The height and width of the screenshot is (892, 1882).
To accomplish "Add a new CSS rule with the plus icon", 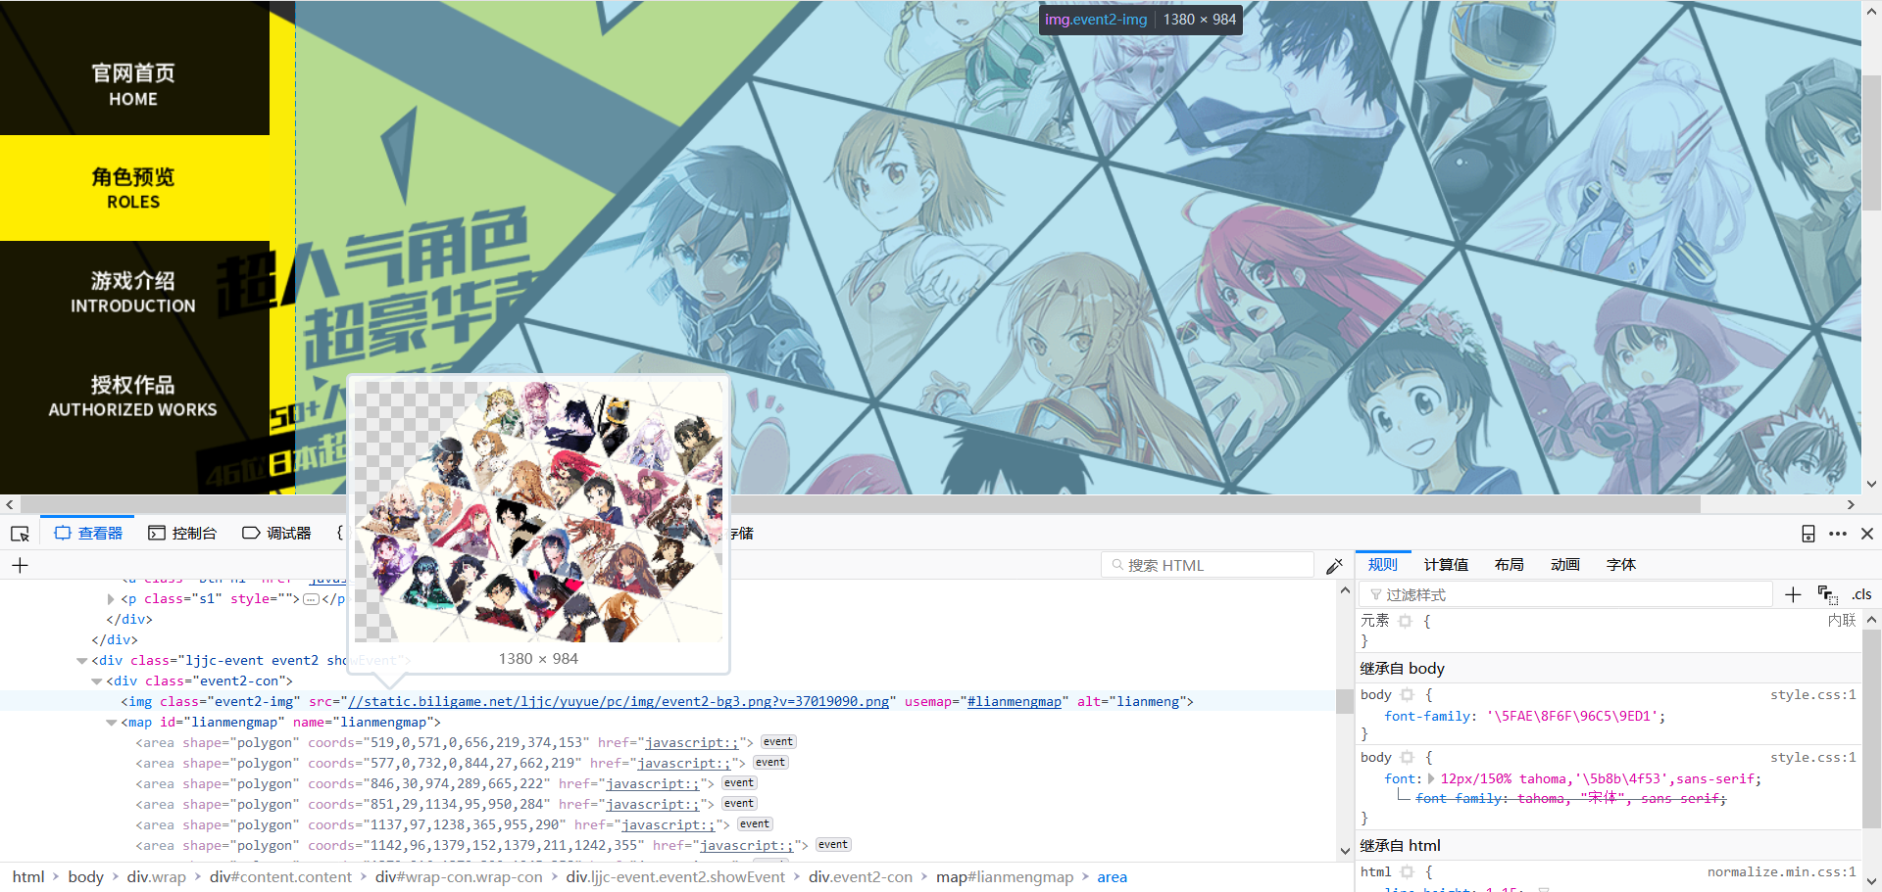I will click(1793, 594).
